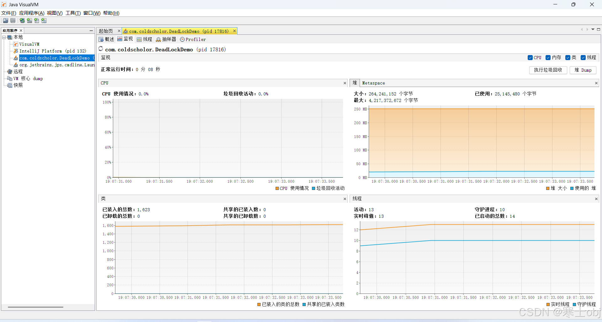602x322 pixels.
Task: Click the 线程 threads tab icon
Action: (139, 39)
